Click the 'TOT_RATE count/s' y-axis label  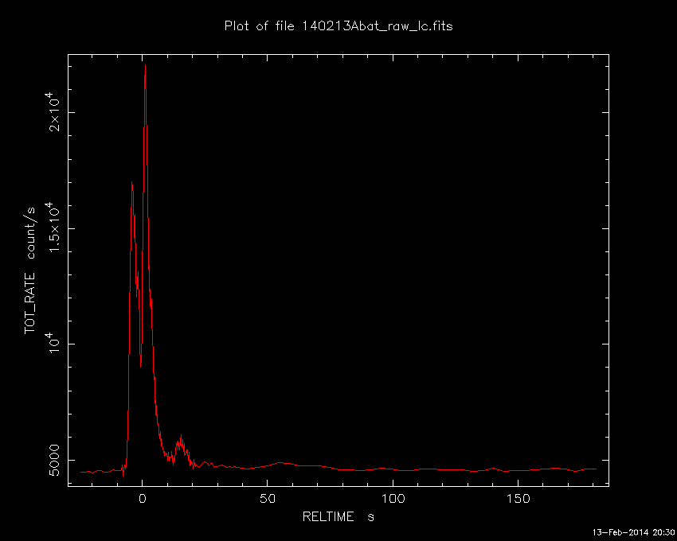coord(30,270)
